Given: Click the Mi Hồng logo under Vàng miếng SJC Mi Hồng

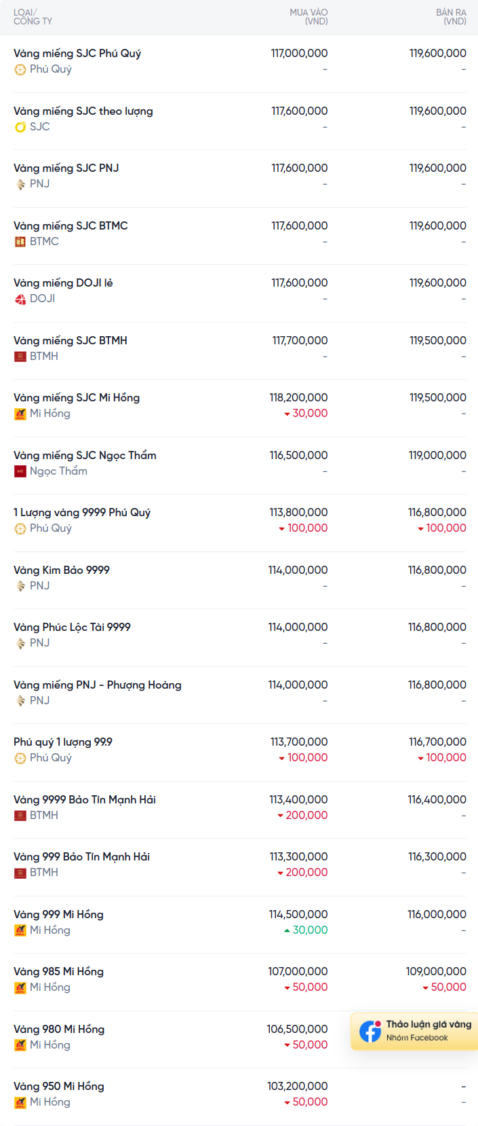Looking at the screenshot, I should (x=20, y=414).
